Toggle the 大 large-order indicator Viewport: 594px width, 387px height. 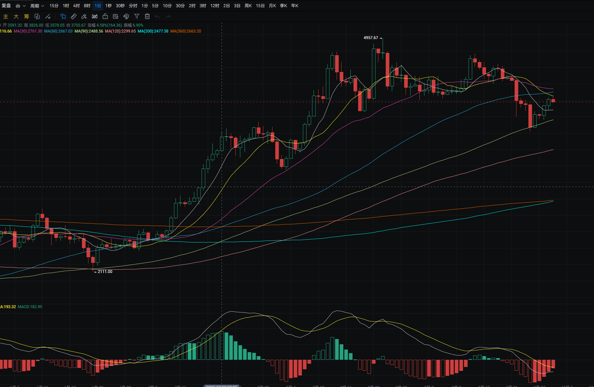[x=16, y=16]
